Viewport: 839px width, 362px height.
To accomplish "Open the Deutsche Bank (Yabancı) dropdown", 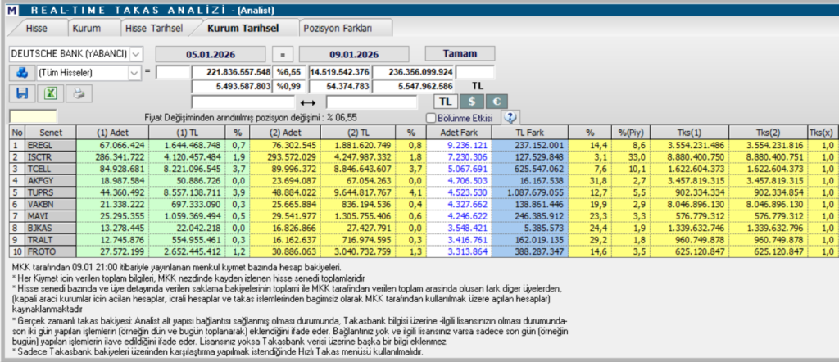I will click(135, 53).
